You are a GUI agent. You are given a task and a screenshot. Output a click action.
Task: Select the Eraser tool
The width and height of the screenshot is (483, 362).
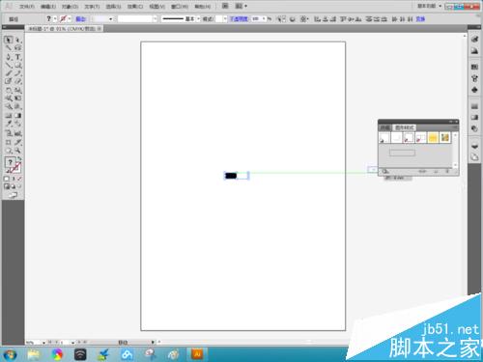tap(18, 81)
